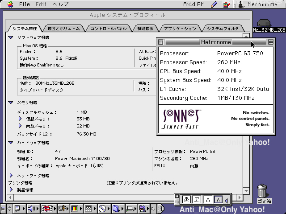Select hiragana あ input mode
Viewport: 286px width, 214px height.
click(186, 200)
